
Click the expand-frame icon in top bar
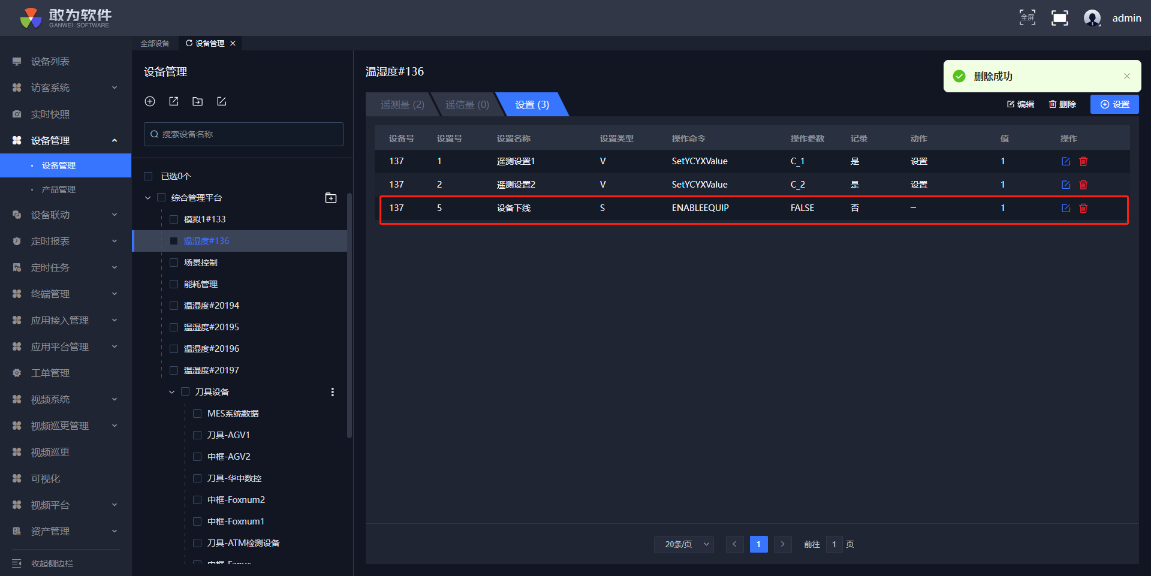pos(1060,18)
